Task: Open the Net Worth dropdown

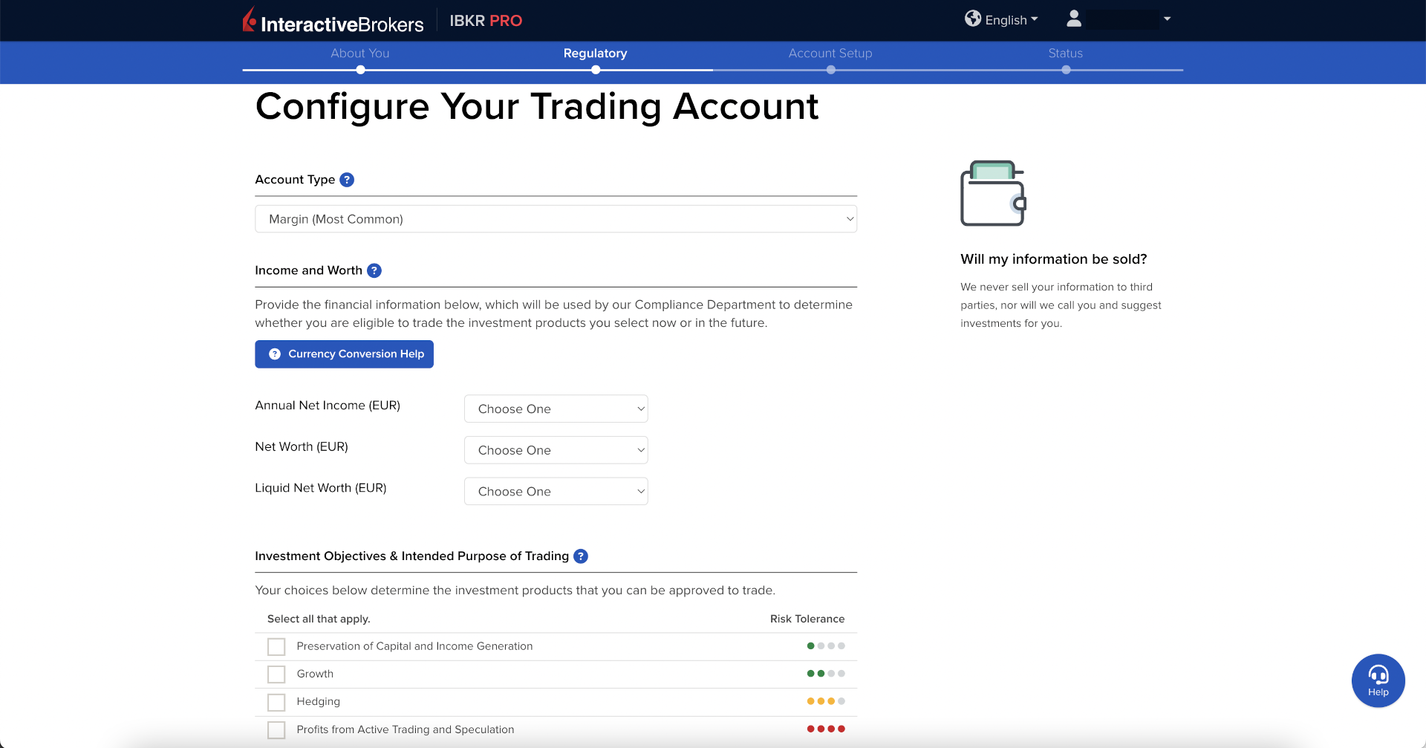Action: click(556, 450)
